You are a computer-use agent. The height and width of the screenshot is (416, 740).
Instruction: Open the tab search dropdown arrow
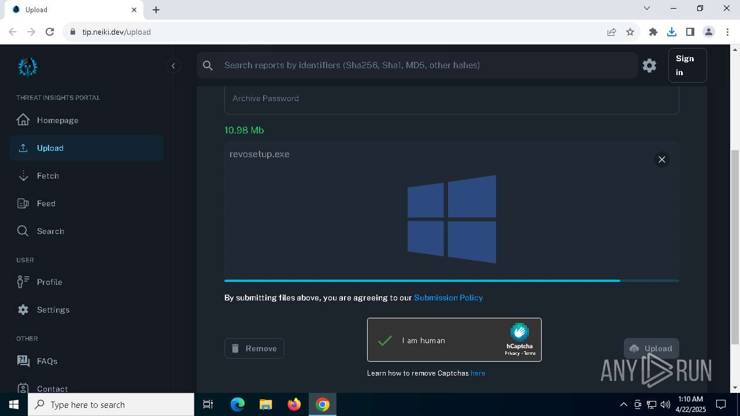(x=647, y=9)
